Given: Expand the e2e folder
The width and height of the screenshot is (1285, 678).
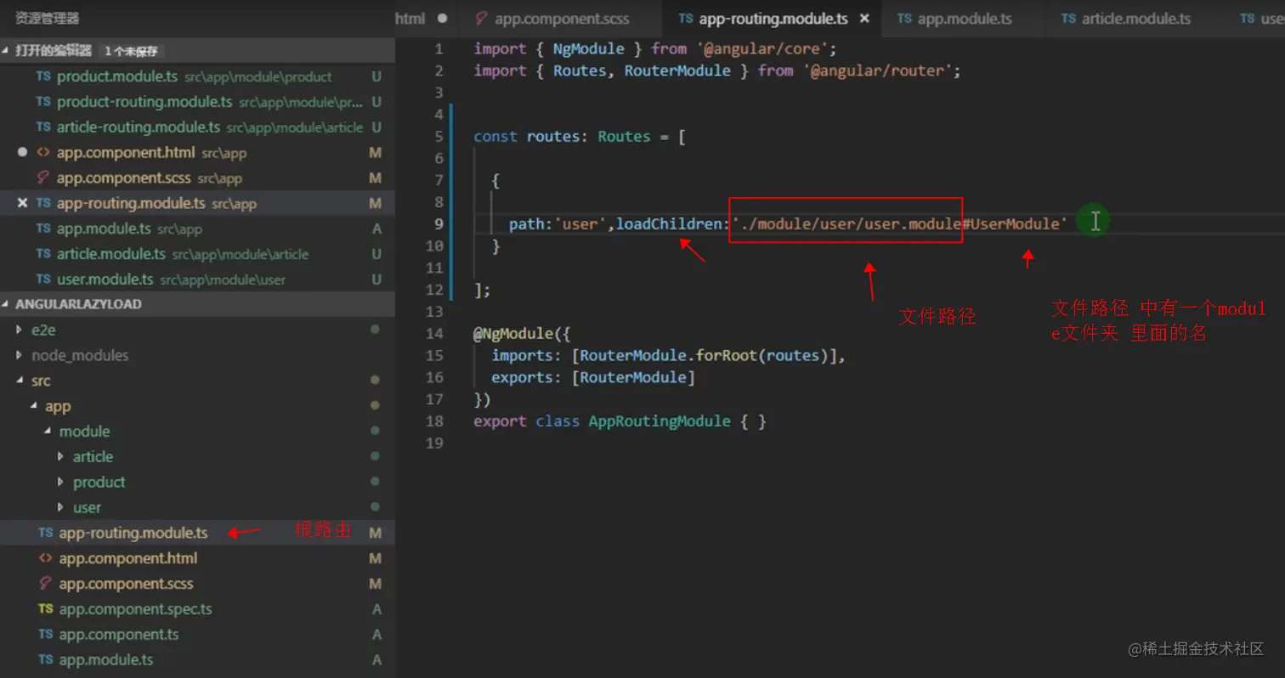Looking at the screenshot, I should 20,330.
